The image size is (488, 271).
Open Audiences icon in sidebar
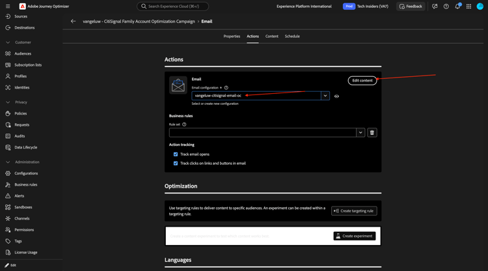[8, 53]
